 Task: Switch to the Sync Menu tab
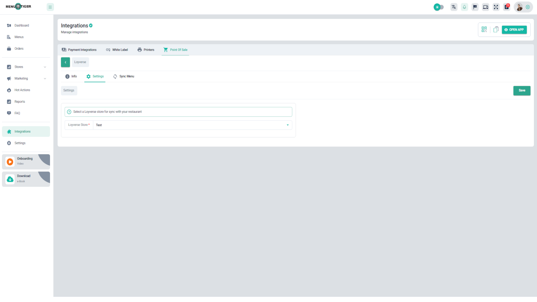click(124, 77)
